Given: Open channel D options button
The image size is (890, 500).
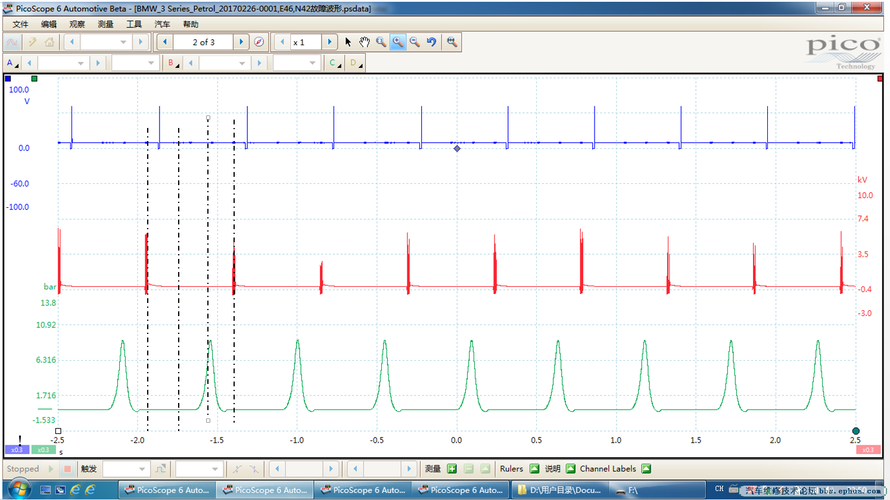Looking at the screenshot, I should click(356, 63).
